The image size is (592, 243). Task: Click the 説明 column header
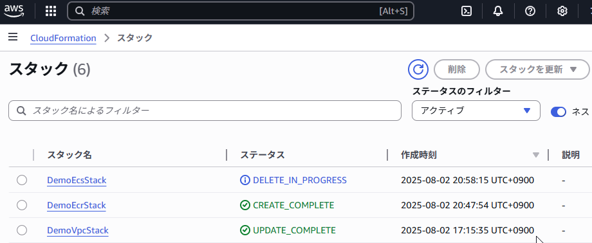tap(571, 155)
